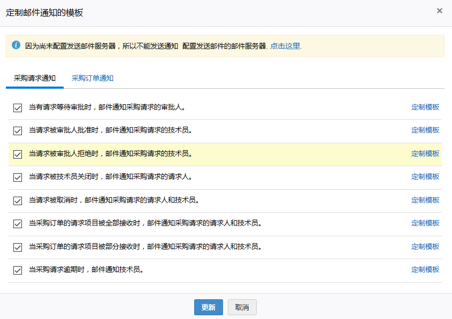Open 定制模板 for 等待审批 notification
Screen dimensions: 452x319
425,107
